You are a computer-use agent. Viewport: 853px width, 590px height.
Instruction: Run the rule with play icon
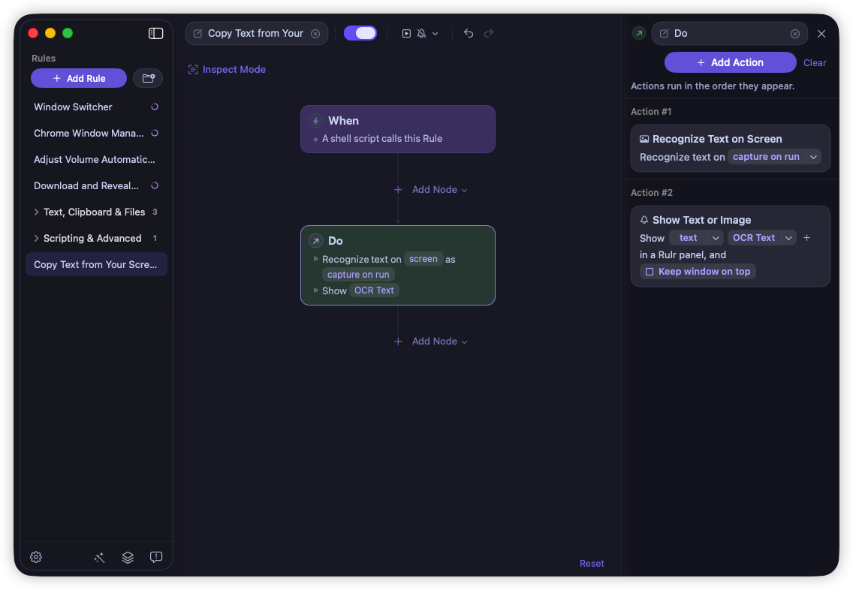coord(406,33)
